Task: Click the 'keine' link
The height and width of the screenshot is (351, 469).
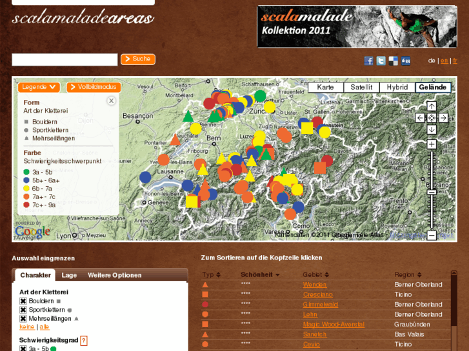Action: pyautogui.click(x=27, y=327)
